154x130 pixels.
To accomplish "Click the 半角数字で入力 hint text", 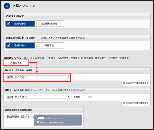I will point(56,118).
